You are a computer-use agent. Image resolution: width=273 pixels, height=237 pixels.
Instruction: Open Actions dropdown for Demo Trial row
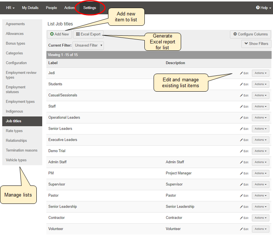[x=261, y=151]
